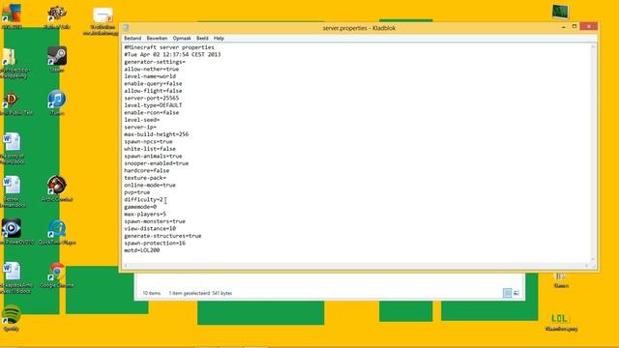Open the Bestand menu
This screenshot has height=348, width=619.
coord(133,39)
